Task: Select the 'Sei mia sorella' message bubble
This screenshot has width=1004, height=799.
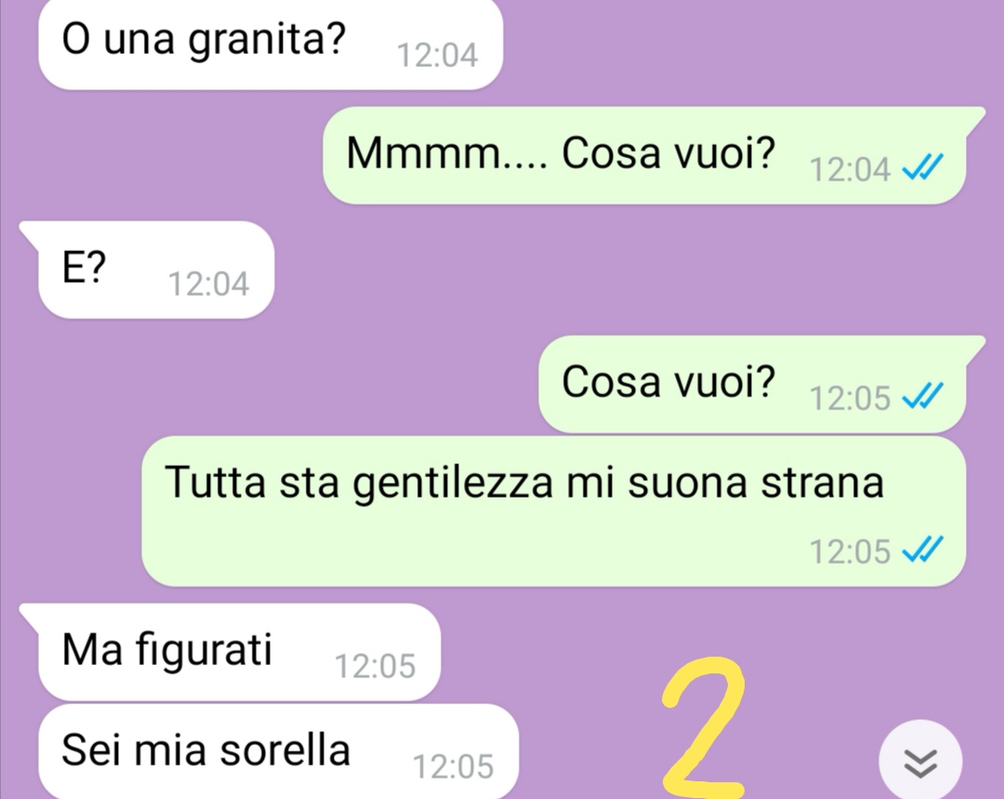Action: [278, 752]
